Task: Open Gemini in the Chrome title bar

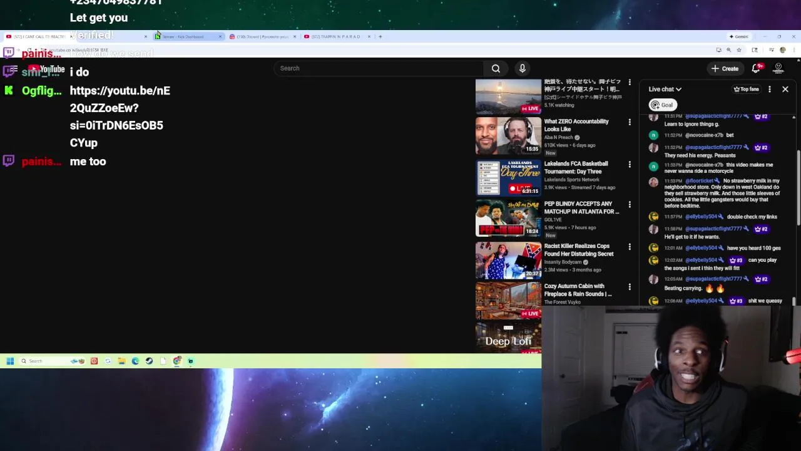Action: pyautogui.click(x=738, y=36)
